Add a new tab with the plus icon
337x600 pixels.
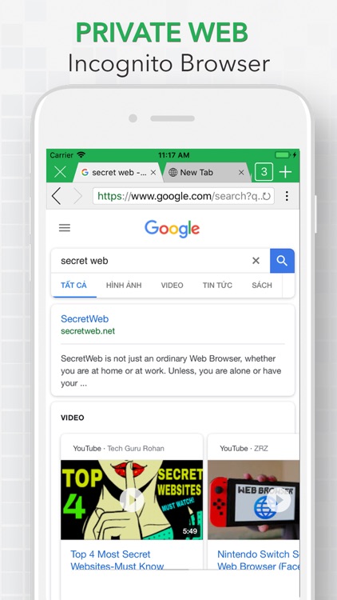click(x=285, y=172)
